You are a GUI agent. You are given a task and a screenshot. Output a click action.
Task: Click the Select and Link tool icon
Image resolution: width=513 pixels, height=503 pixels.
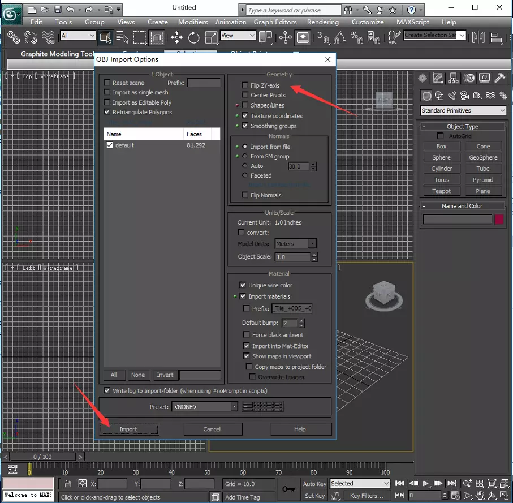click(x=14, y=37)
